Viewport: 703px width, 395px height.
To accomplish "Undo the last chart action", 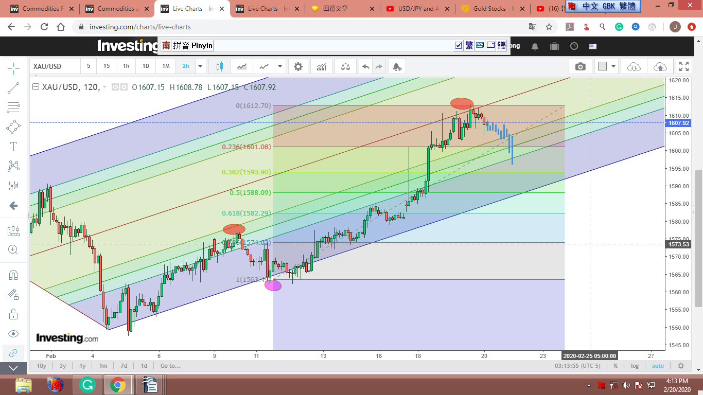I will pyautogui.click(x=365, y=66).
